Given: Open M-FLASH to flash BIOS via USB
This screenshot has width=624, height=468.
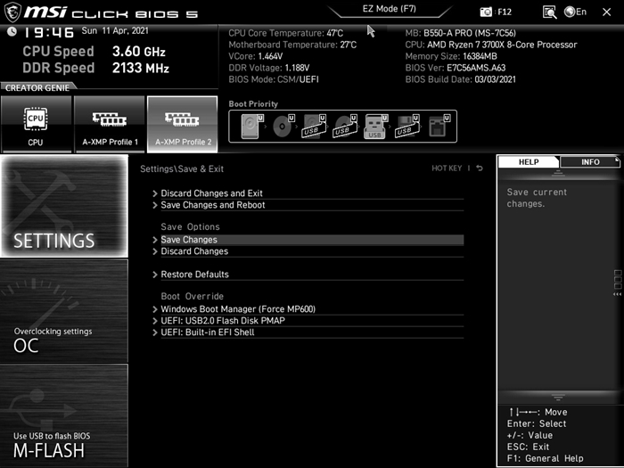Looking at the screenshot, I should (64, 415).
